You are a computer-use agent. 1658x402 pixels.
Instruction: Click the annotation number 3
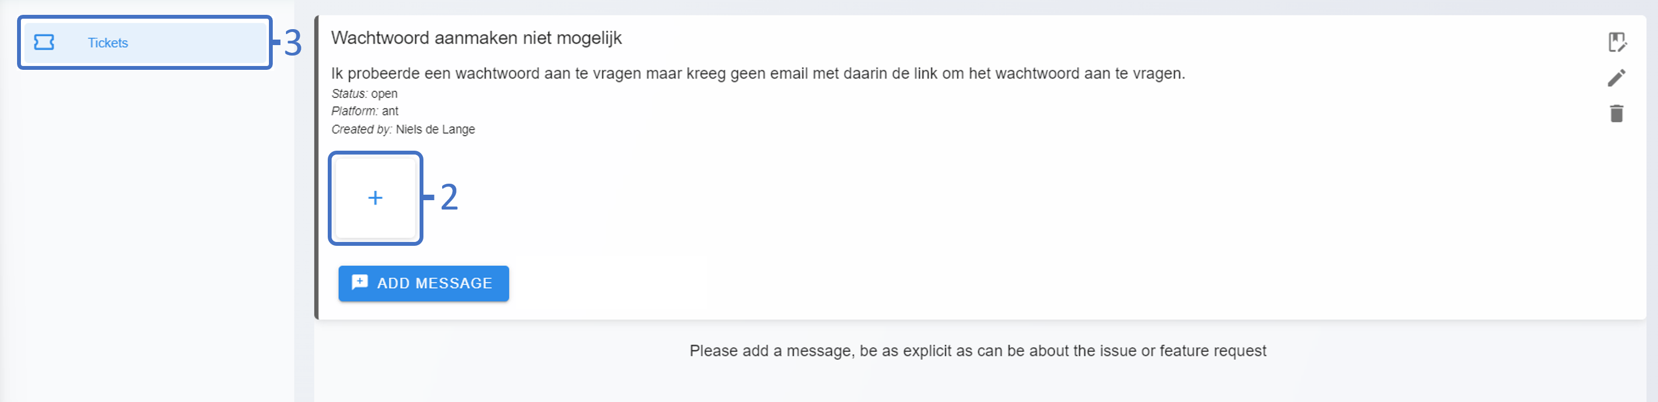tap(293, 43)
